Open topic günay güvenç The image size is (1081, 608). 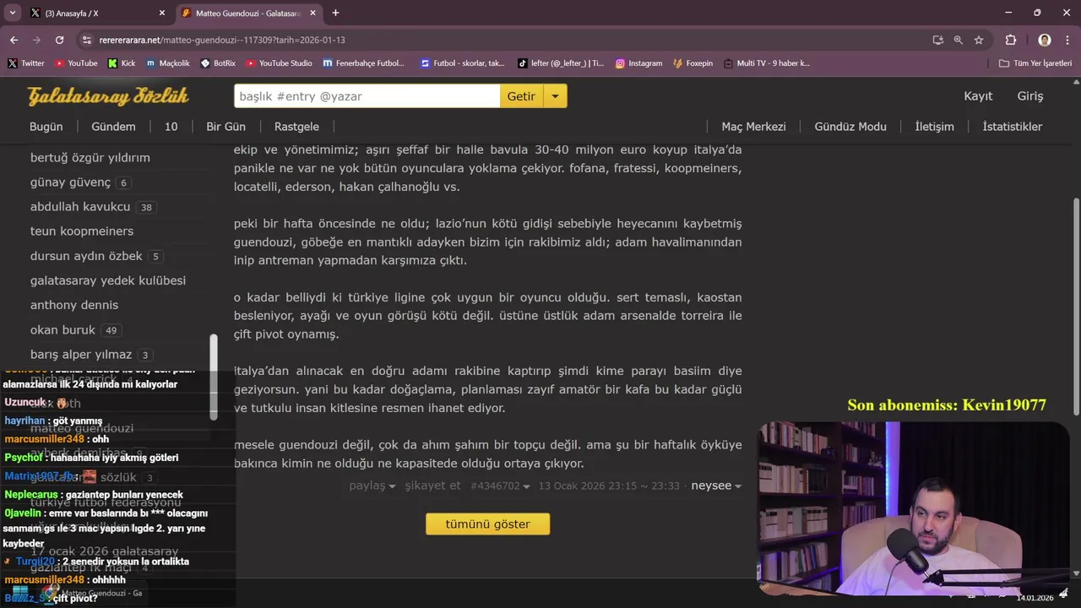pos(70,182)
